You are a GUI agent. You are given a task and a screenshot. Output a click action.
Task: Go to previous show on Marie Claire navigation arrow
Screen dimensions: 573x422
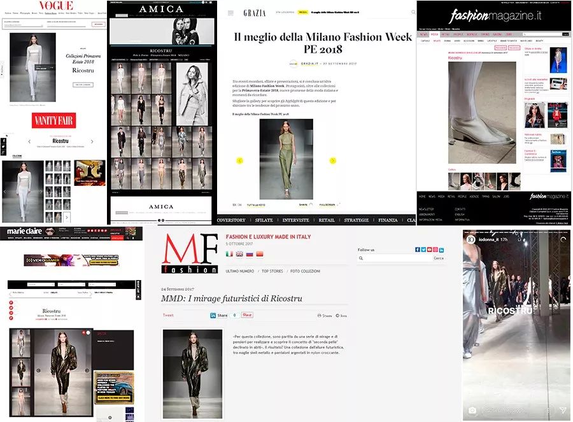click(10, 293)
